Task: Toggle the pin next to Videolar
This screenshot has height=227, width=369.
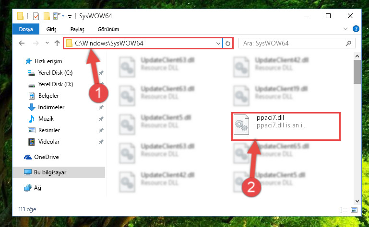Action: pyautogui.click(x=101, y=142)
